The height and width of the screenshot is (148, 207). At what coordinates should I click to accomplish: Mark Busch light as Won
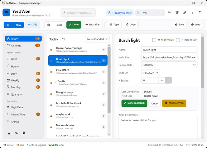[174, 103]
